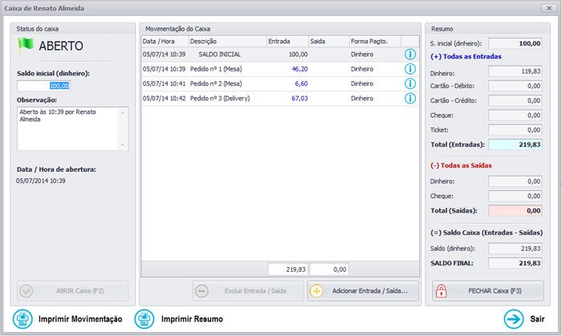Click the Saldo inicial (dinheiro) input field
Screen dimensions: 562x336
click(43, 86)
